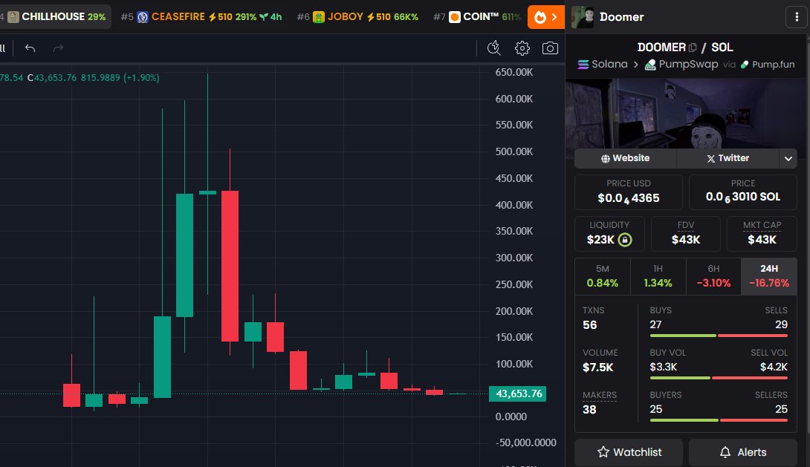Redo the chart action
810x467 pixels.
[59, 48]
